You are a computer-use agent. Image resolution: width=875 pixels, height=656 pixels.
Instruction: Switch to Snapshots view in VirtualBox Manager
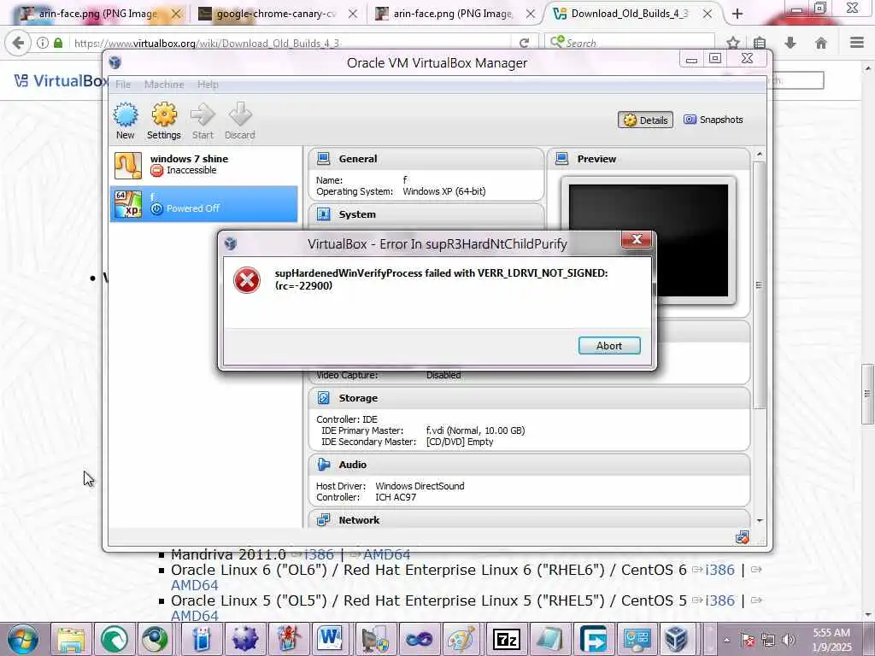coord(714,120)
